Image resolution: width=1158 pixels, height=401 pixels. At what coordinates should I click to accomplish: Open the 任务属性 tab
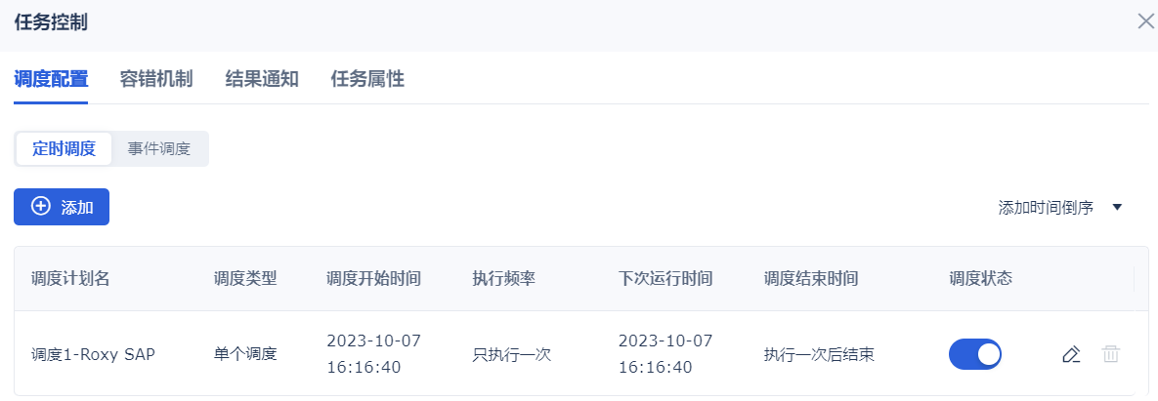pos(367,79)
